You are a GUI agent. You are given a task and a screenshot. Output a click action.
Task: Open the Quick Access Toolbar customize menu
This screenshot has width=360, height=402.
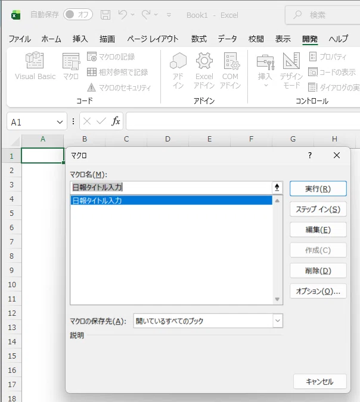pos(169,15)
